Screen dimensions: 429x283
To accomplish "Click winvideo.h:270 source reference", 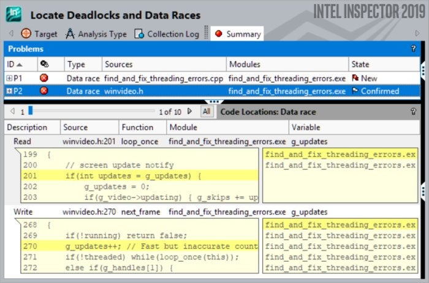I will pos(89,211).
